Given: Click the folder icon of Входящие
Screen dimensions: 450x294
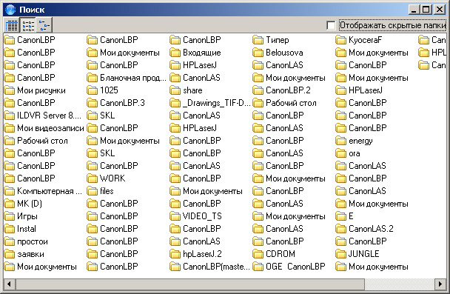Looking at the screenshot, I should [175, 53].
